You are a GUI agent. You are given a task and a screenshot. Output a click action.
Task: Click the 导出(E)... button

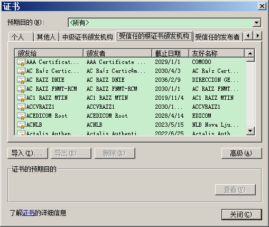71,153
